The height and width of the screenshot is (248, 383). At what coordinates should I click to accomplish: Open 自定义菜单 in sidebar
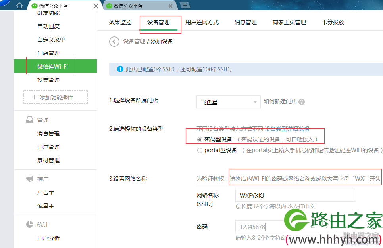51,40
